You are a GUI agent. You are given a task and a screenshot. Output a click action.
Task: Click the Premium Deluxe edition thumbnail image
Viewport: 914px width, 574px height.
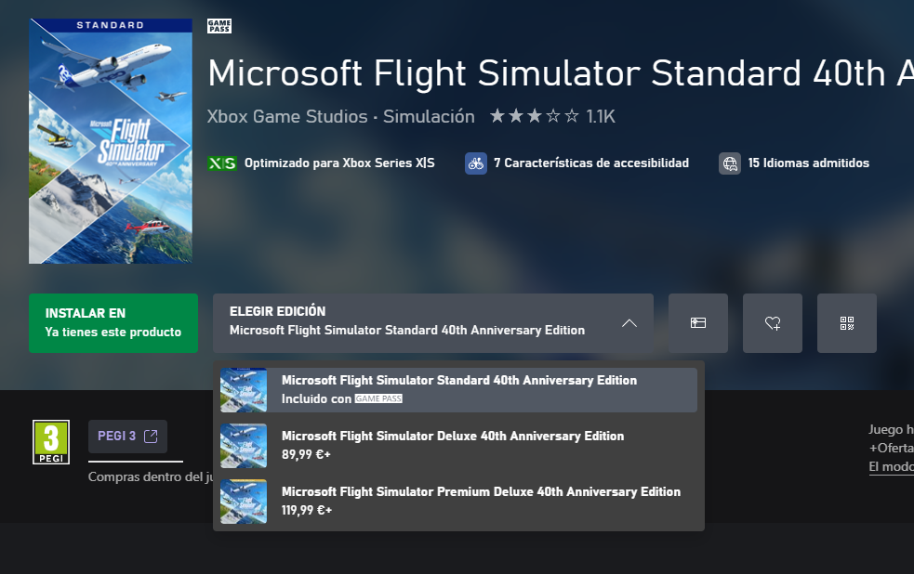244,502
